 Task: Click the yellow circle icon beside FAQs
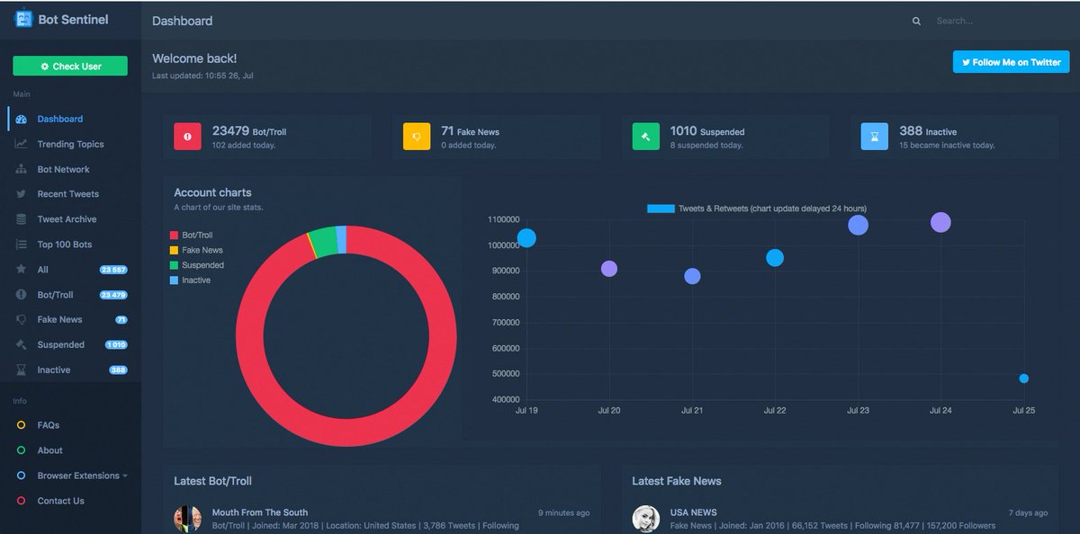21,425
